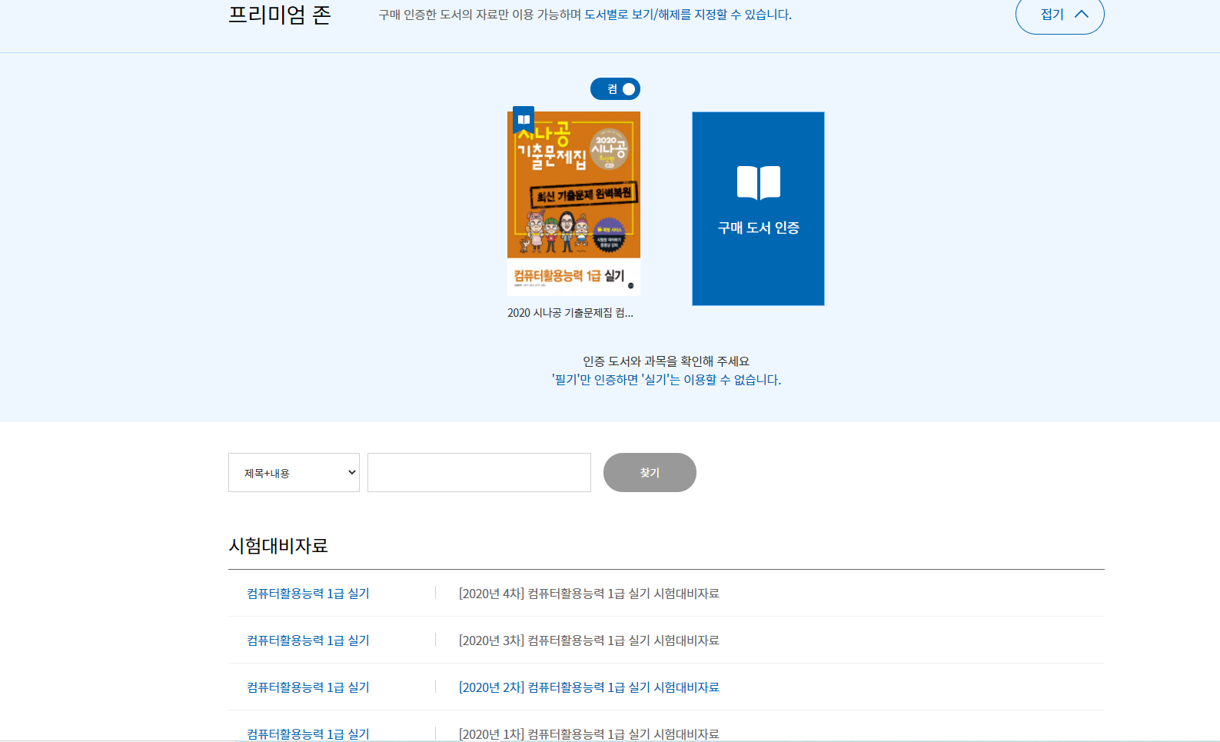Click the 찾기 search button
The image size is (1220, 742).
tap(650, 472)
